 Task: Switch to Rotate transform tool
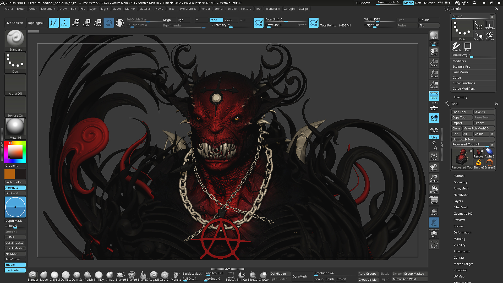[97, 23]
